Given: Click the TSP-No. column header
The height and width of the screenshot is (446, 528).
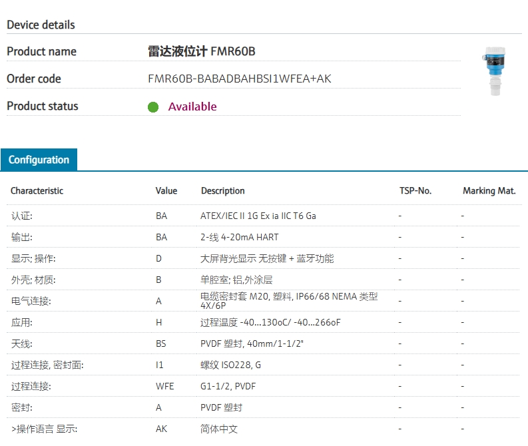Looking at the screenshot, I should coord(415,191).
